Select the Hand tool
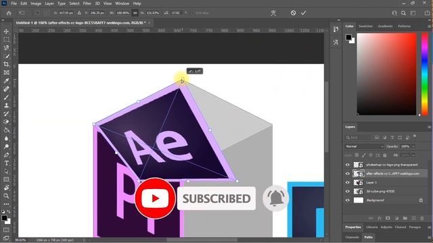The width and height of the screenshot is (433, 243). pos(6,188)
